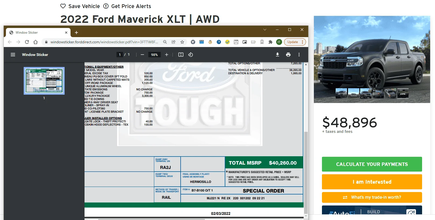Toggle the PDF sidebar hamburger menu
This screenshot has height=220, width=435.
tap(13, 55)
